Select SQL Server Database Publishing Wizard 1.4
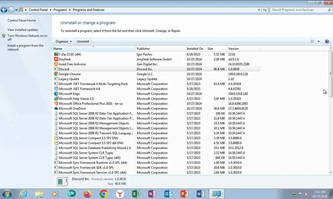 pyautogui.click(x=156, y=148)
